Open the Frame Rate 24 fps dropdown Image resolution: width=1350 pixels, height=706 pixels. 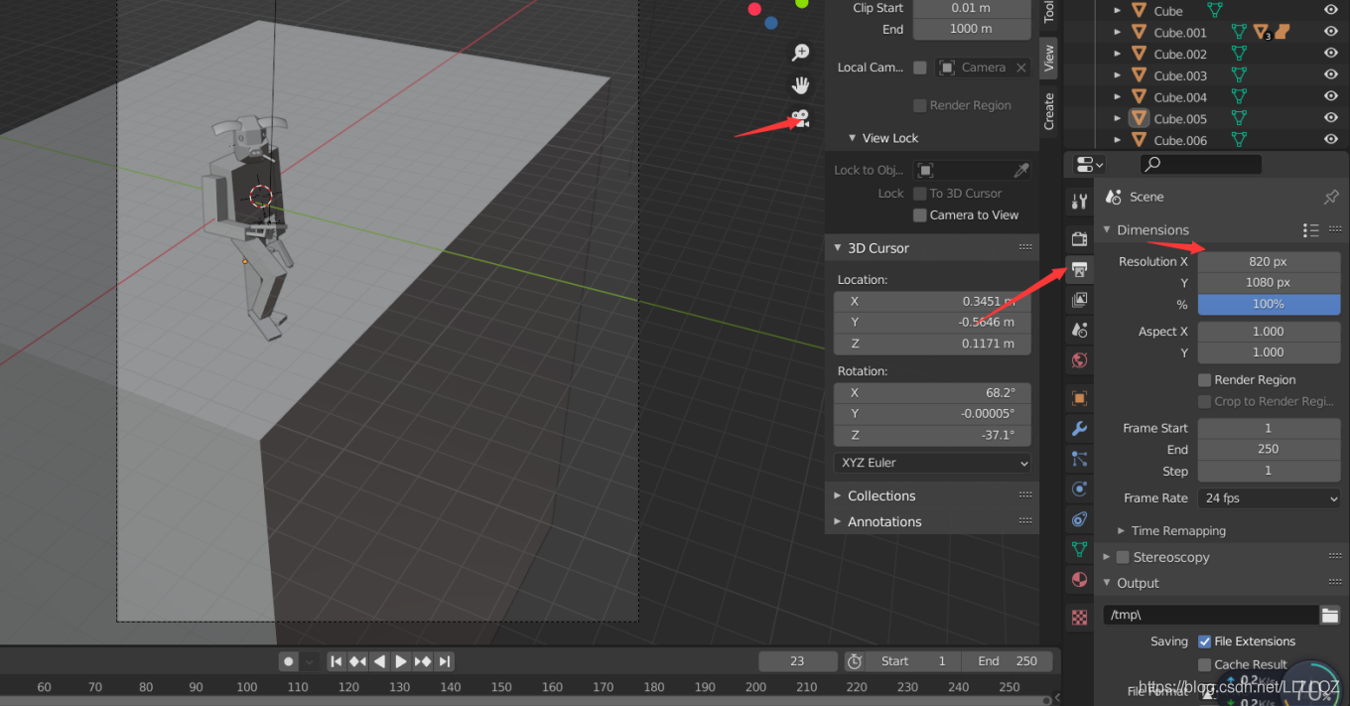point(1270,498)
